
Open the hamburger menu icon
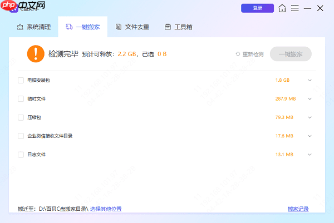click(x=295, y=8)
